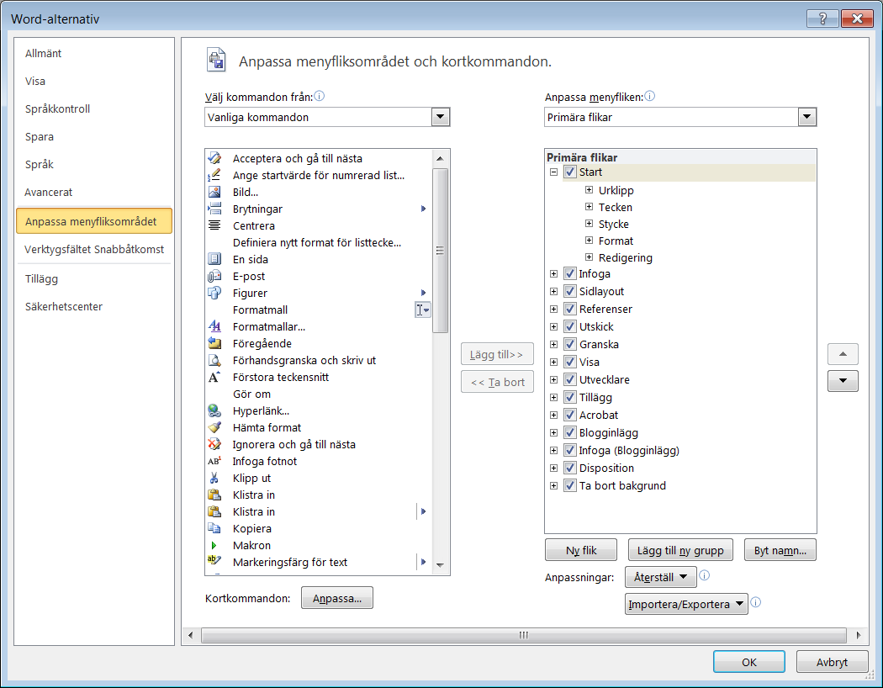Disable the Ta bort bakgrund checkbox
883x688 pixels.
pos(570,485)
